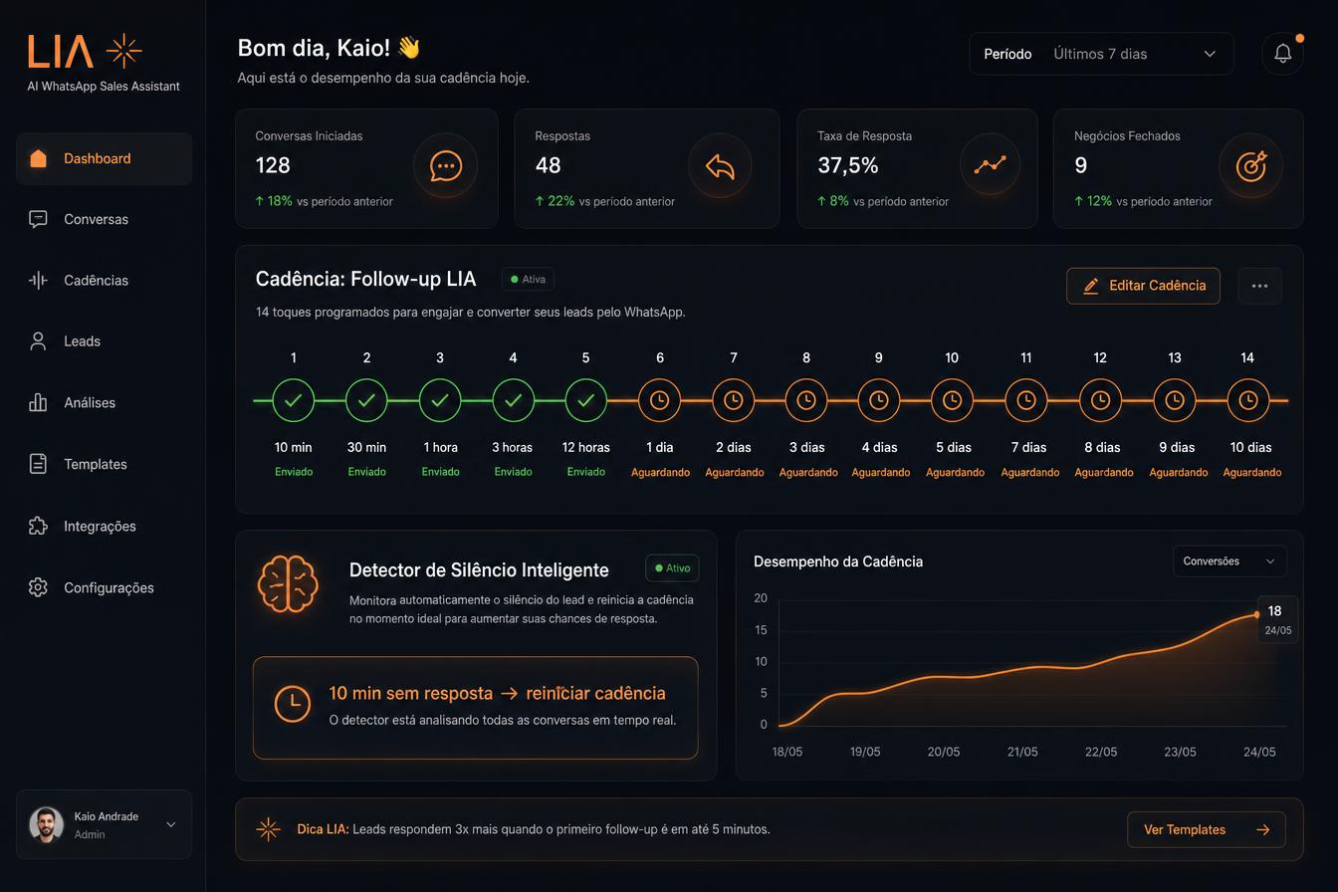Select step 10 clock, 5 dias
The image size is (1338, 892).
(952, 400)
